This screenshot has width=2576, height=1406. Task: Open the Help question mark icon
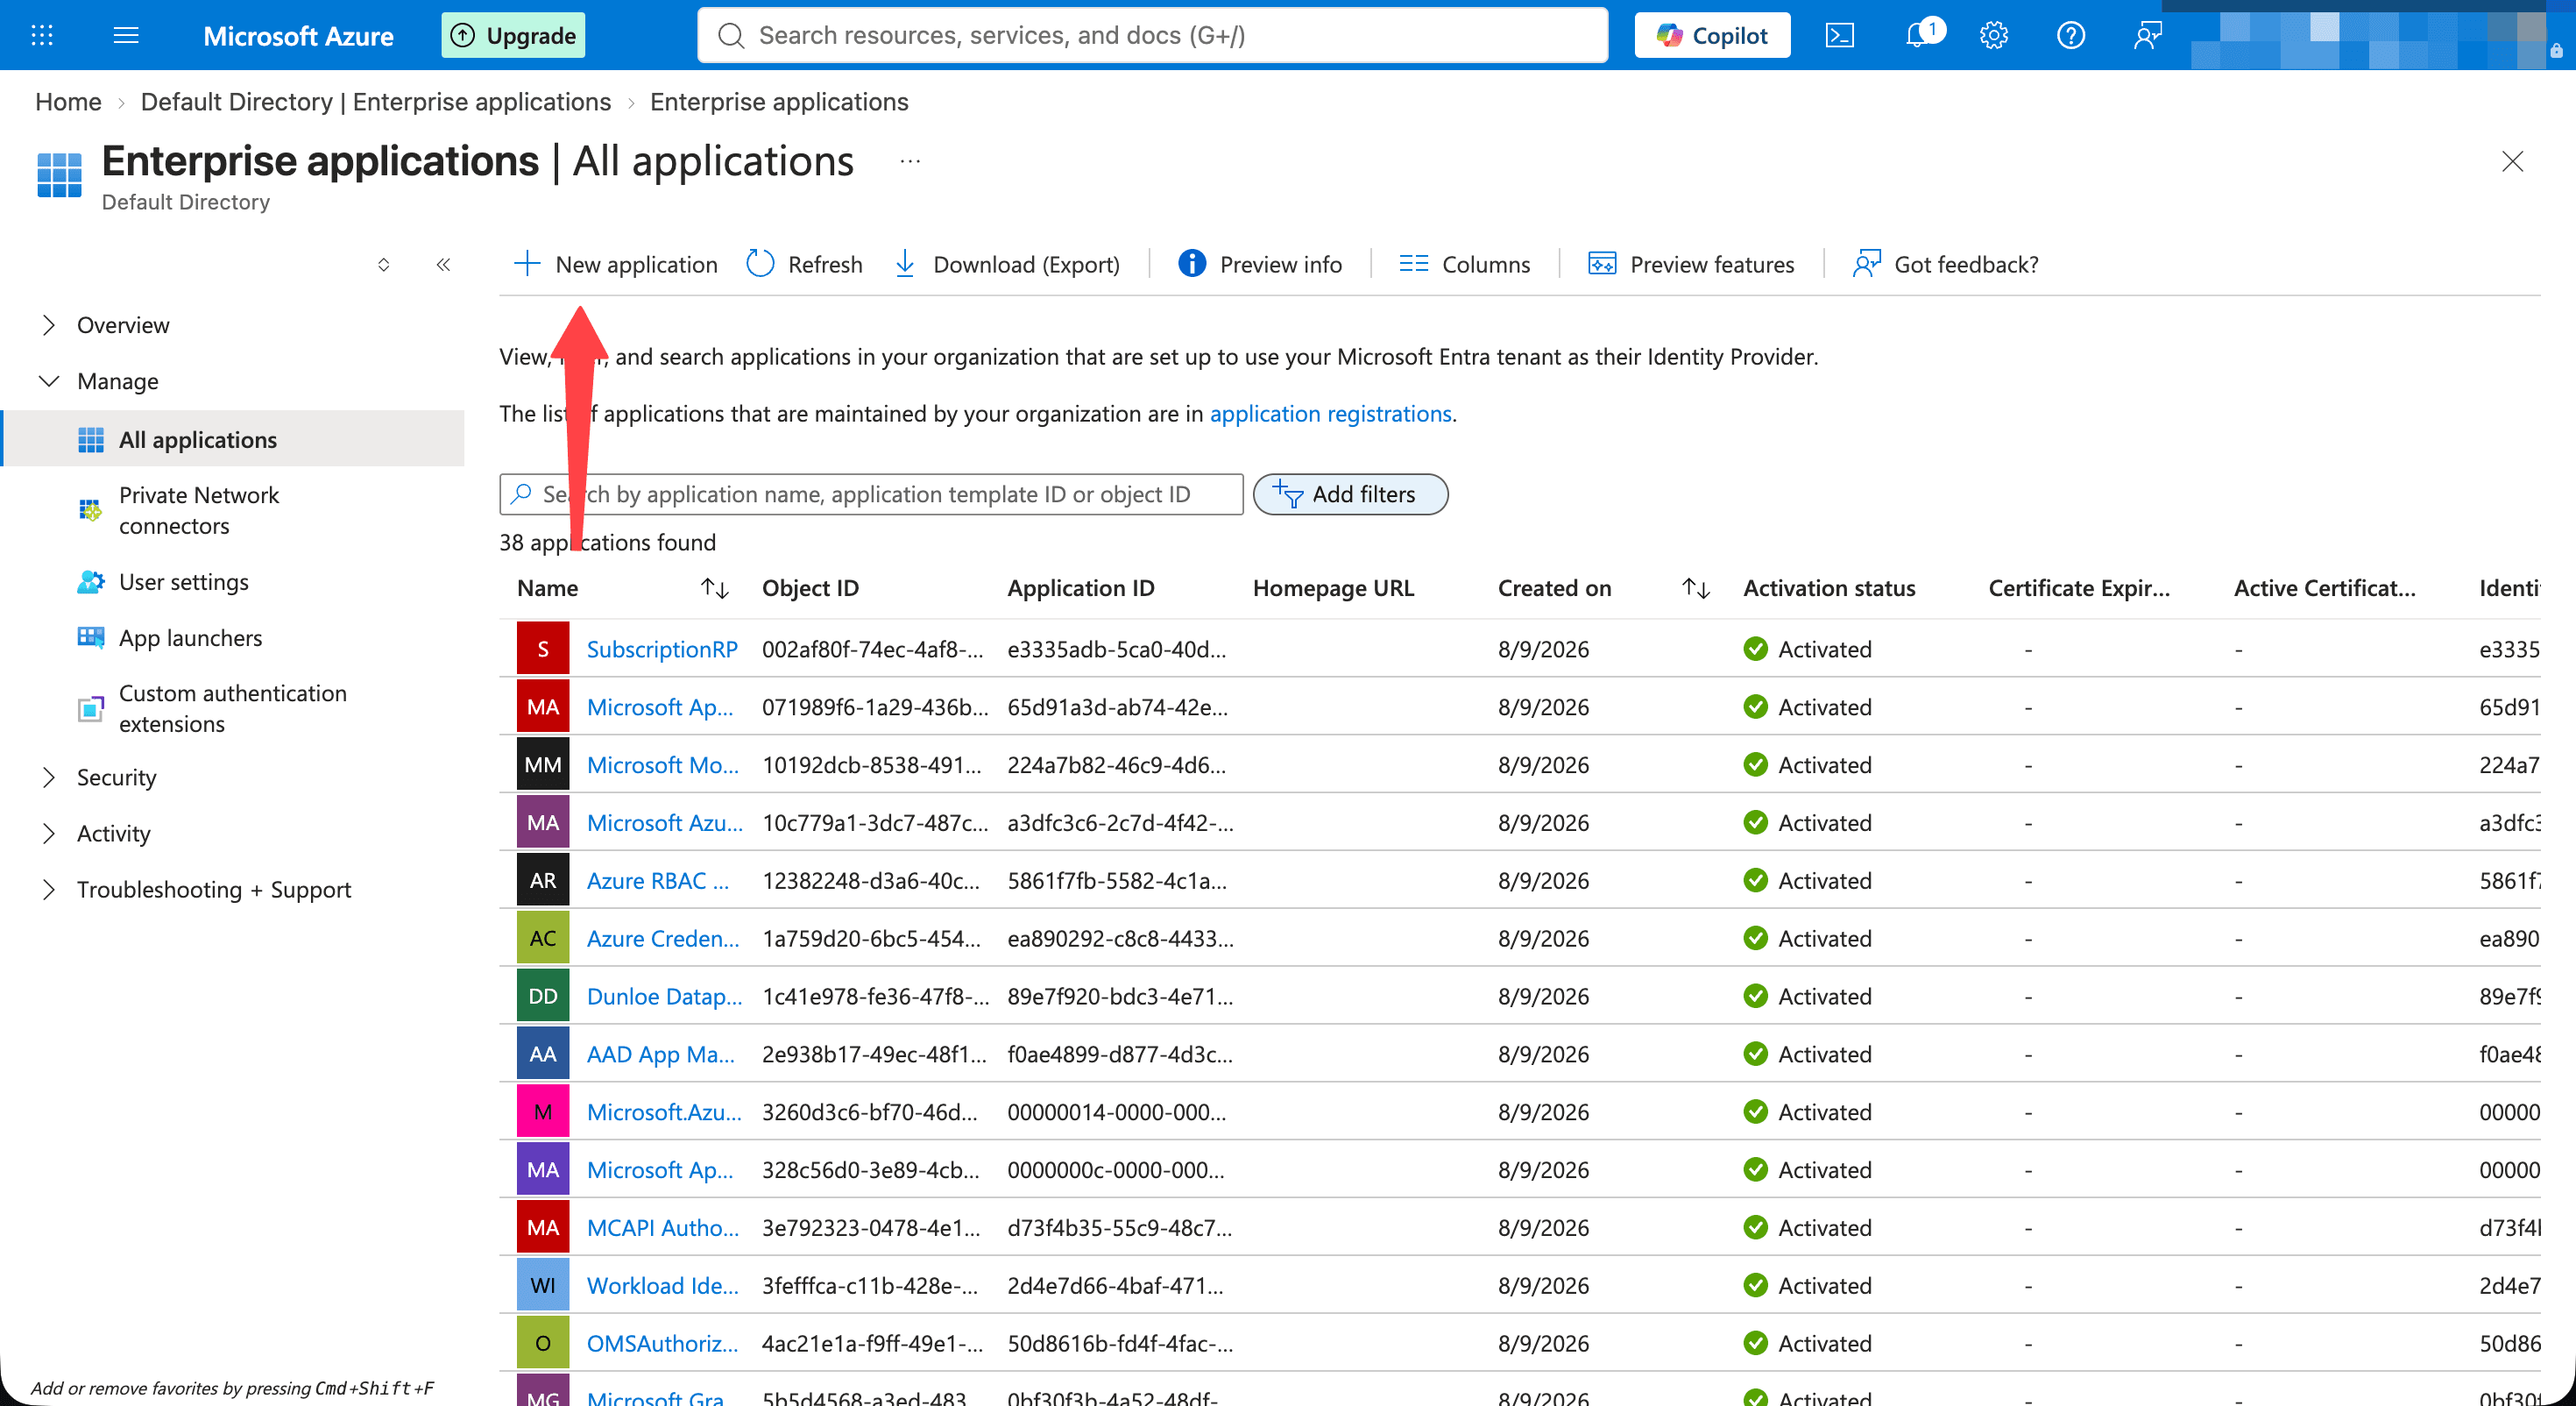coord(2070,35)
